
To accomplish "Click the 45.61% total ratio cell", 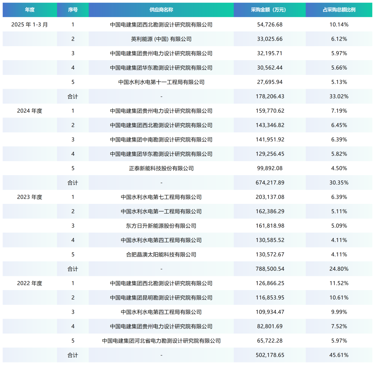I will click(x=339, y=355).
